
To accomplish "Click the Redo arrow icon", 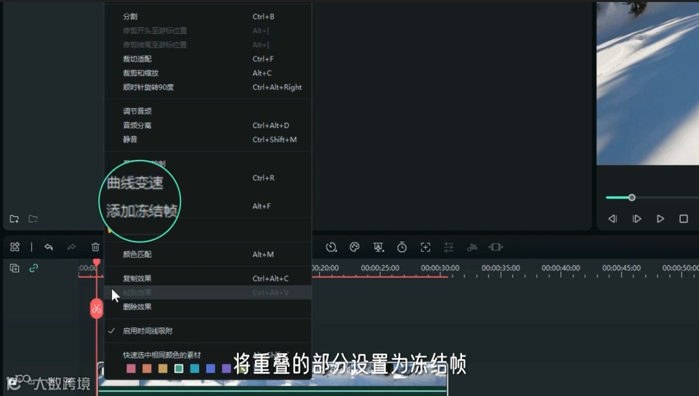I will pos(72,247).
